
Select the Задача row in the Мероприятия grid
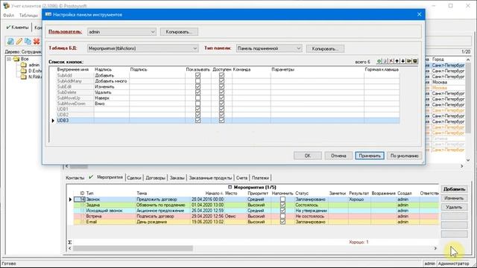256,205
